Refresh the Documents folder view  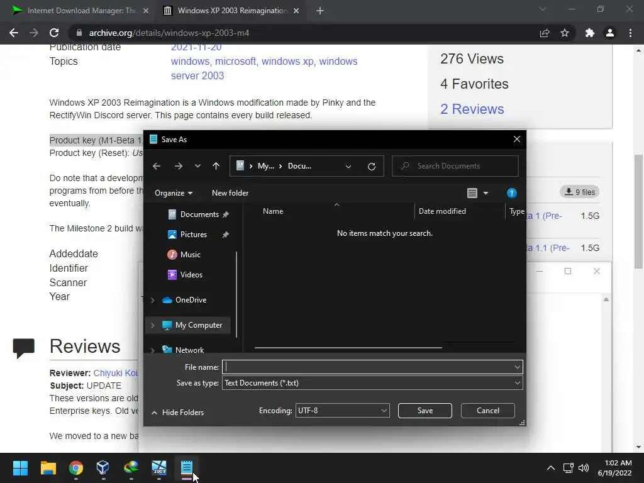pyautogui.click(x=372, y=166)
